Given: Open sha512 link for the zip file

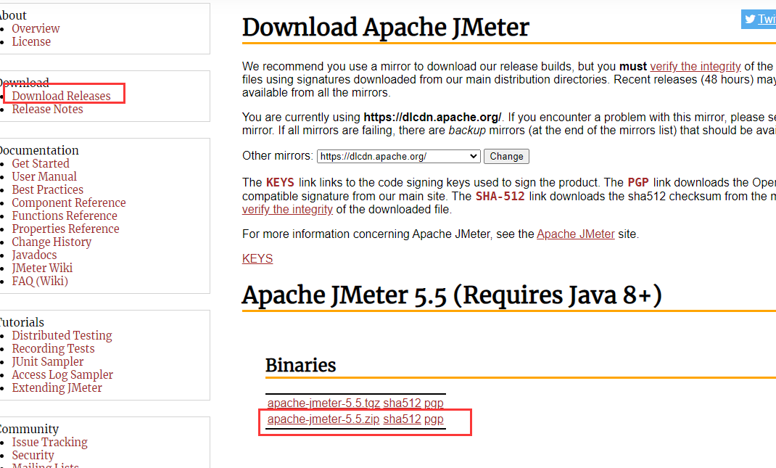Looking at the screenshot, I should point(402,419).
